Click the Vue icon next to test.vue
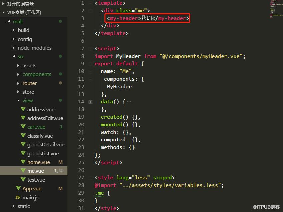283x212 pixels. 23,180
